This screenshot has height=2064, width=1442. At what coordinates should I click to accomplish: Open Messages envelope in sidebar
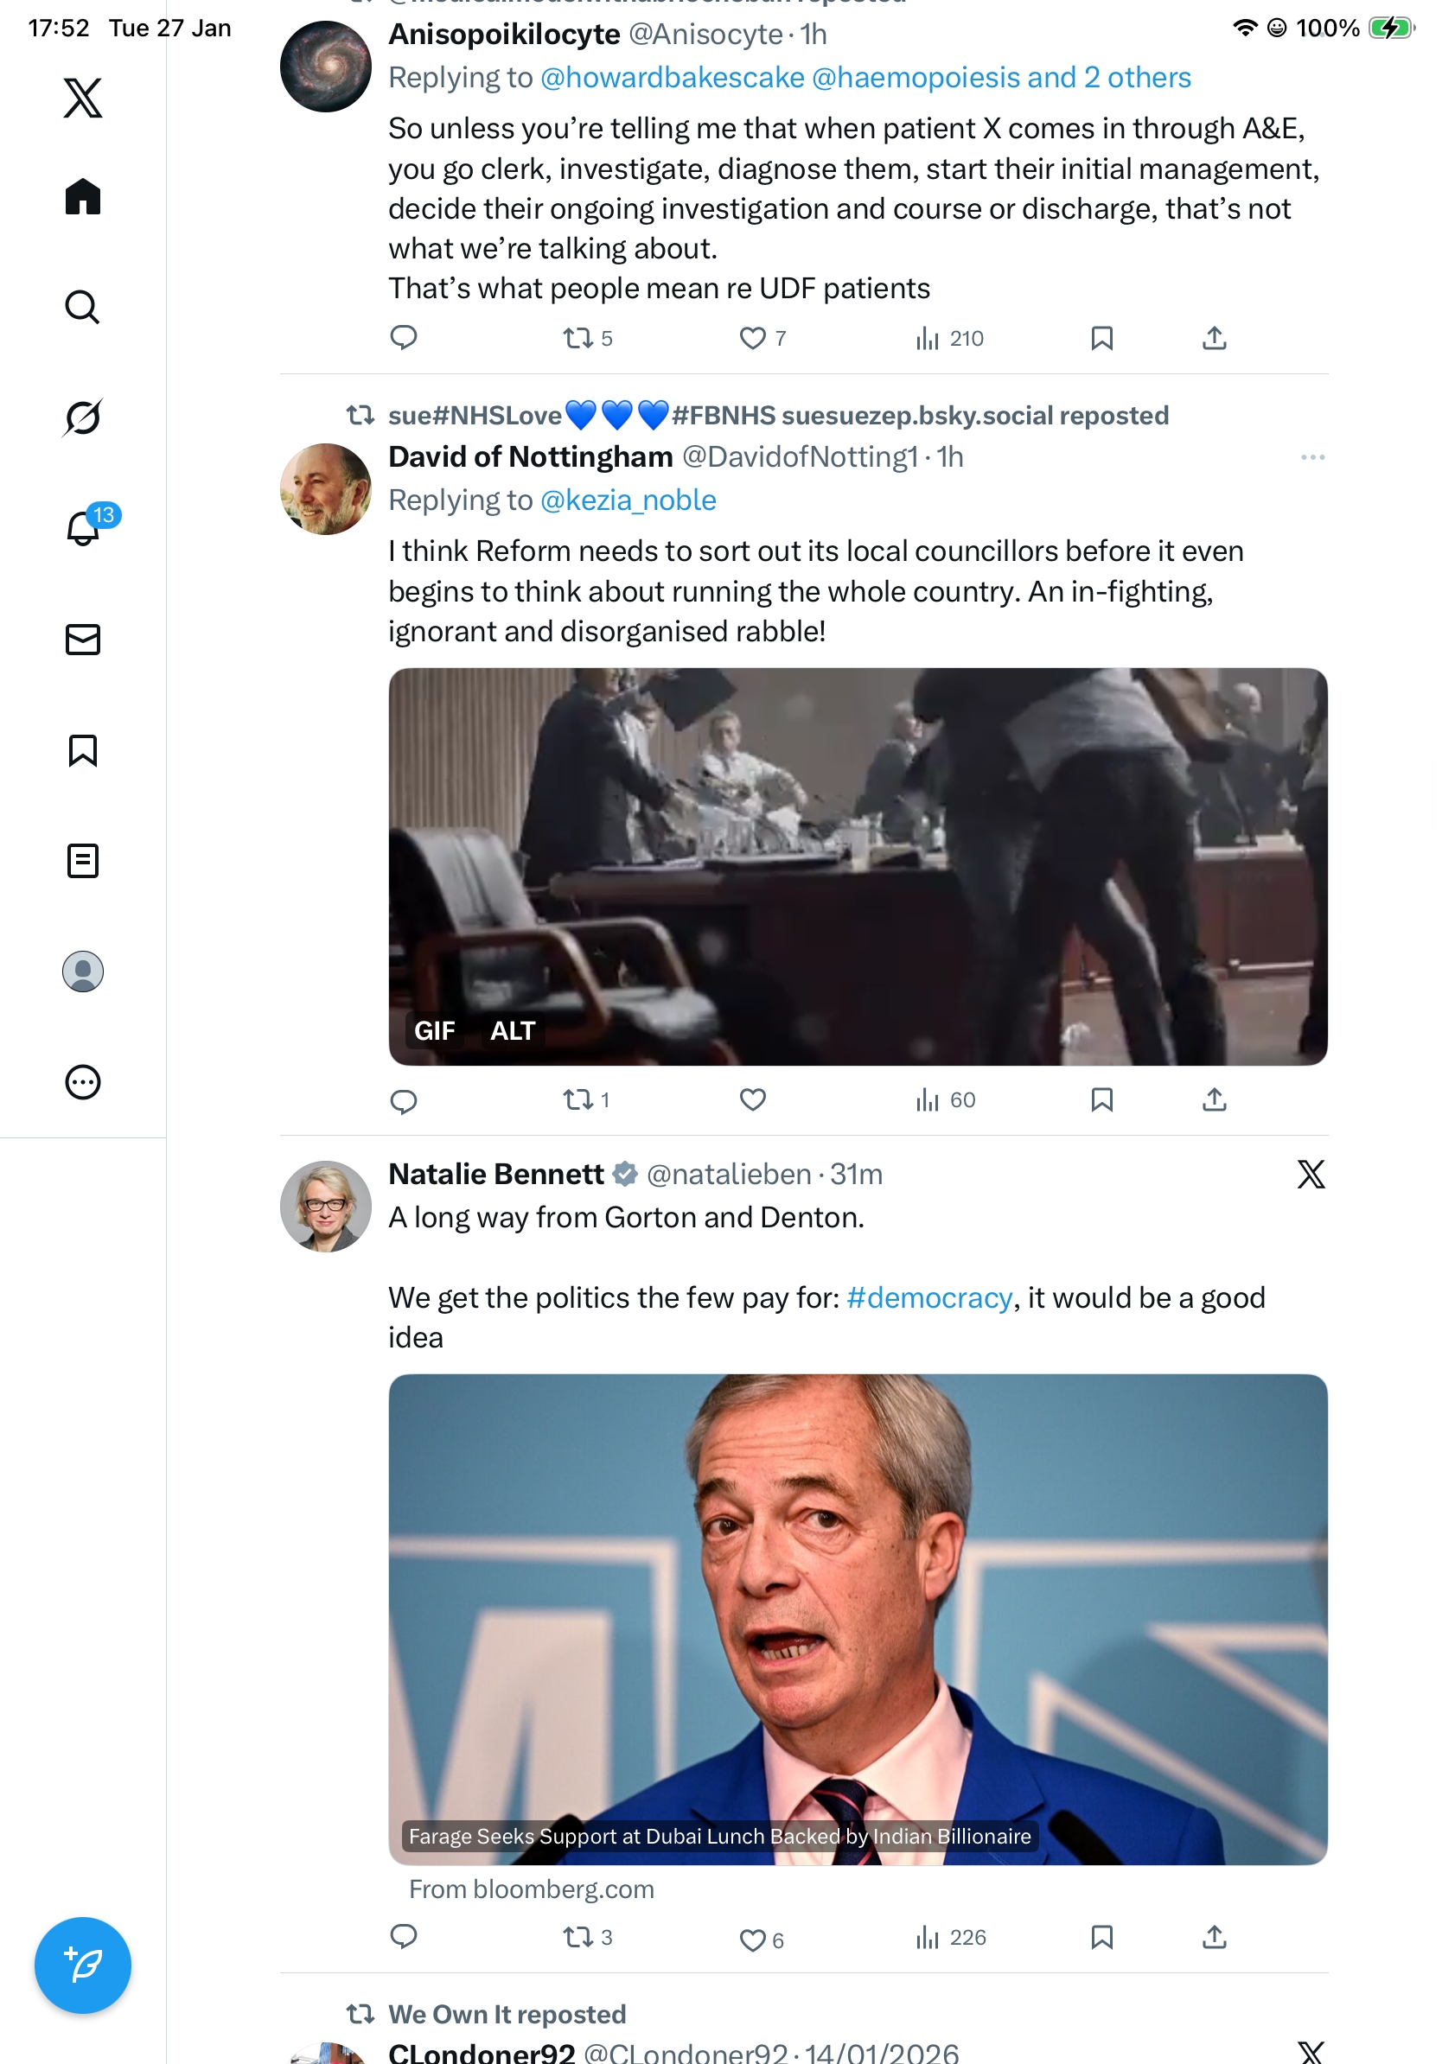click(83, 639)
